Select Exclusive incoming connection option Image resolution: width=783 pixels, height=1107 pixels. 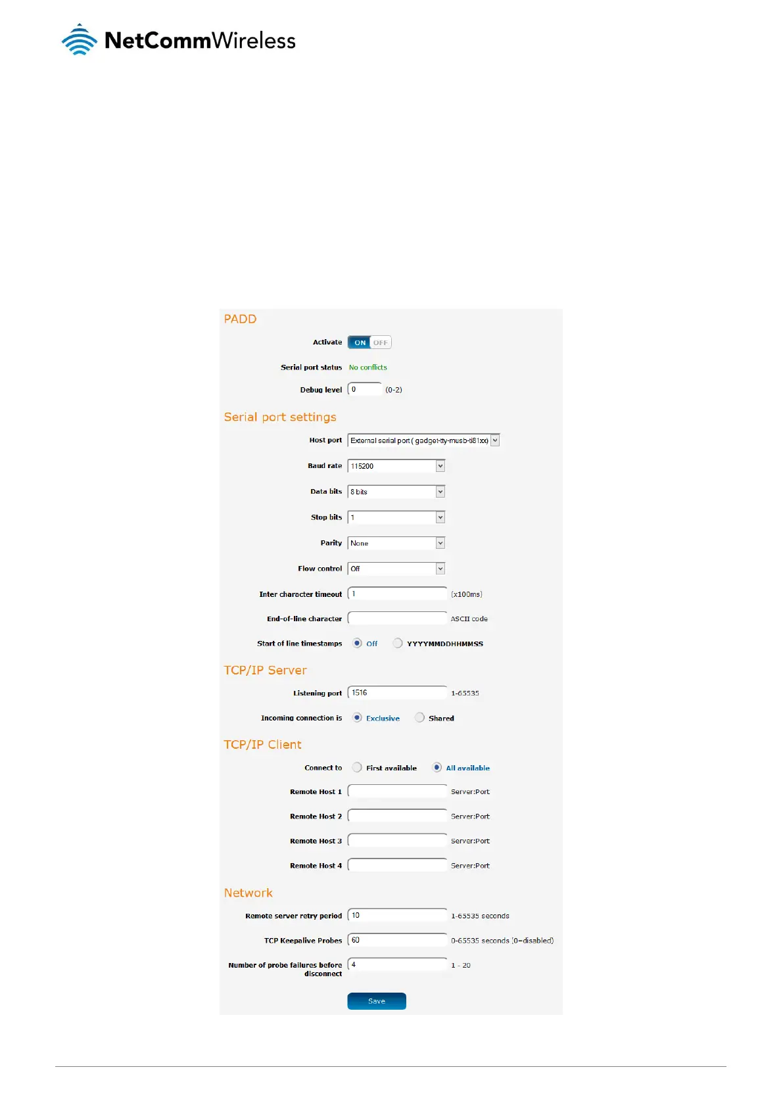tap(357, 718)
